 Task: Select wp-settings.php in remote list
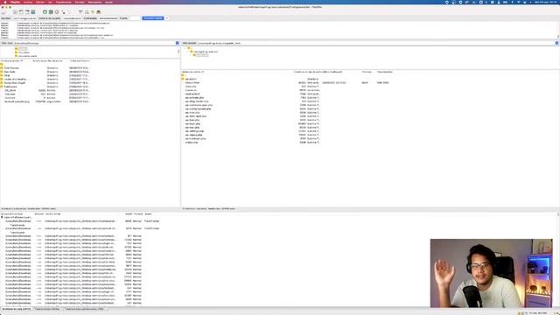click(x=194, y=131)
